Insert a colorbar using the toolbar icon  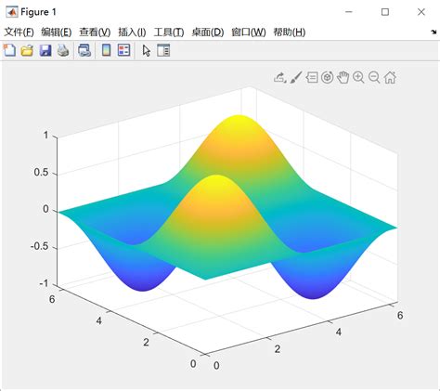tap(106, 50)
